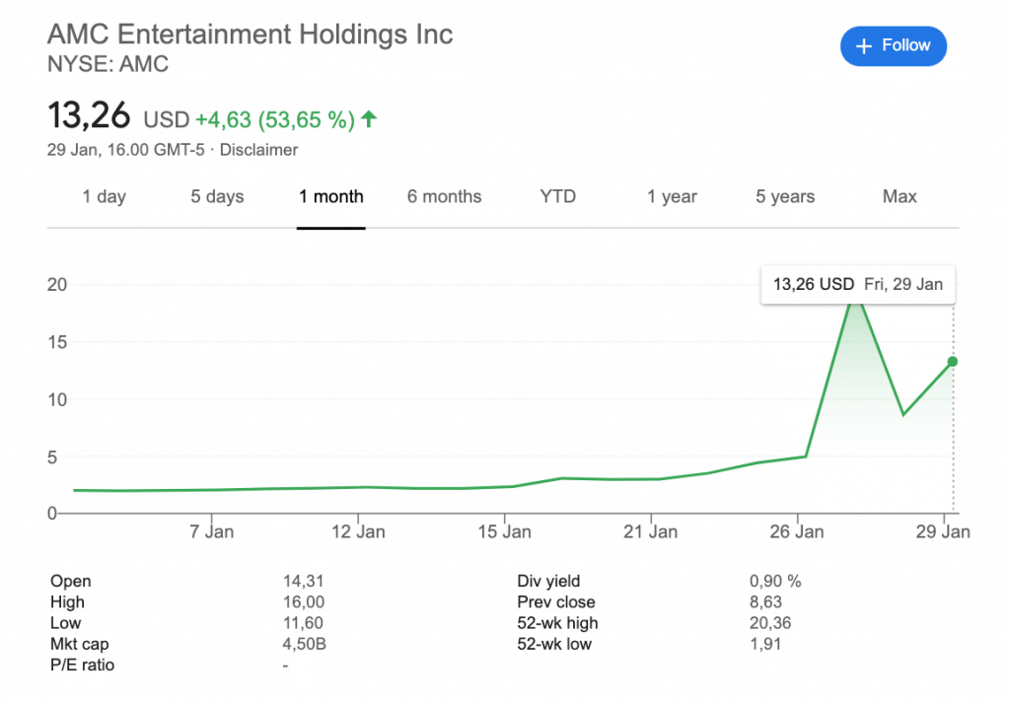The width and height of the screenshot is (1010, 702).
Task: Click the Div yield label
Action: [549, 582]
